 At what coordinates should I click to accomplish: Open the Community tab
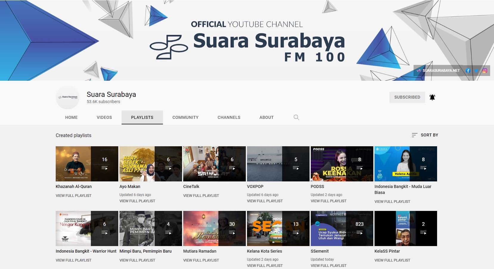185,117
